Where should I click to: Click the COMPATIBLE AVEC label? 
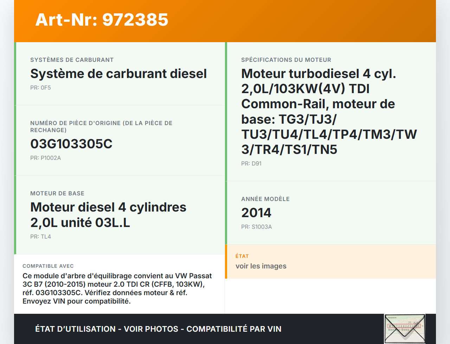[48, 266]
